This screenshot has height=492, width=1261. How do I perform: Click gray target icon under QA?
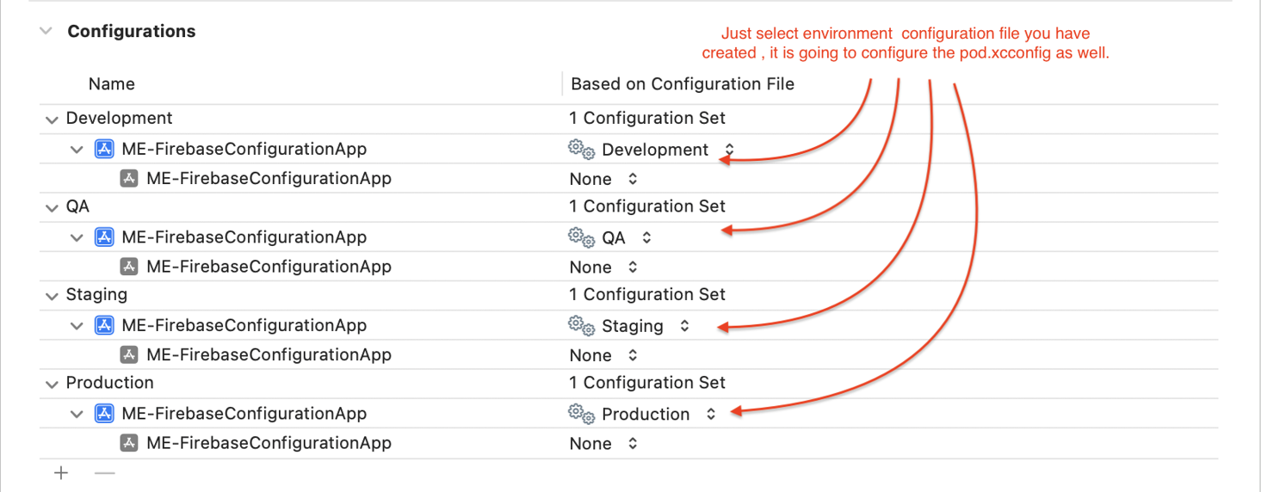(x=129, y=266)
